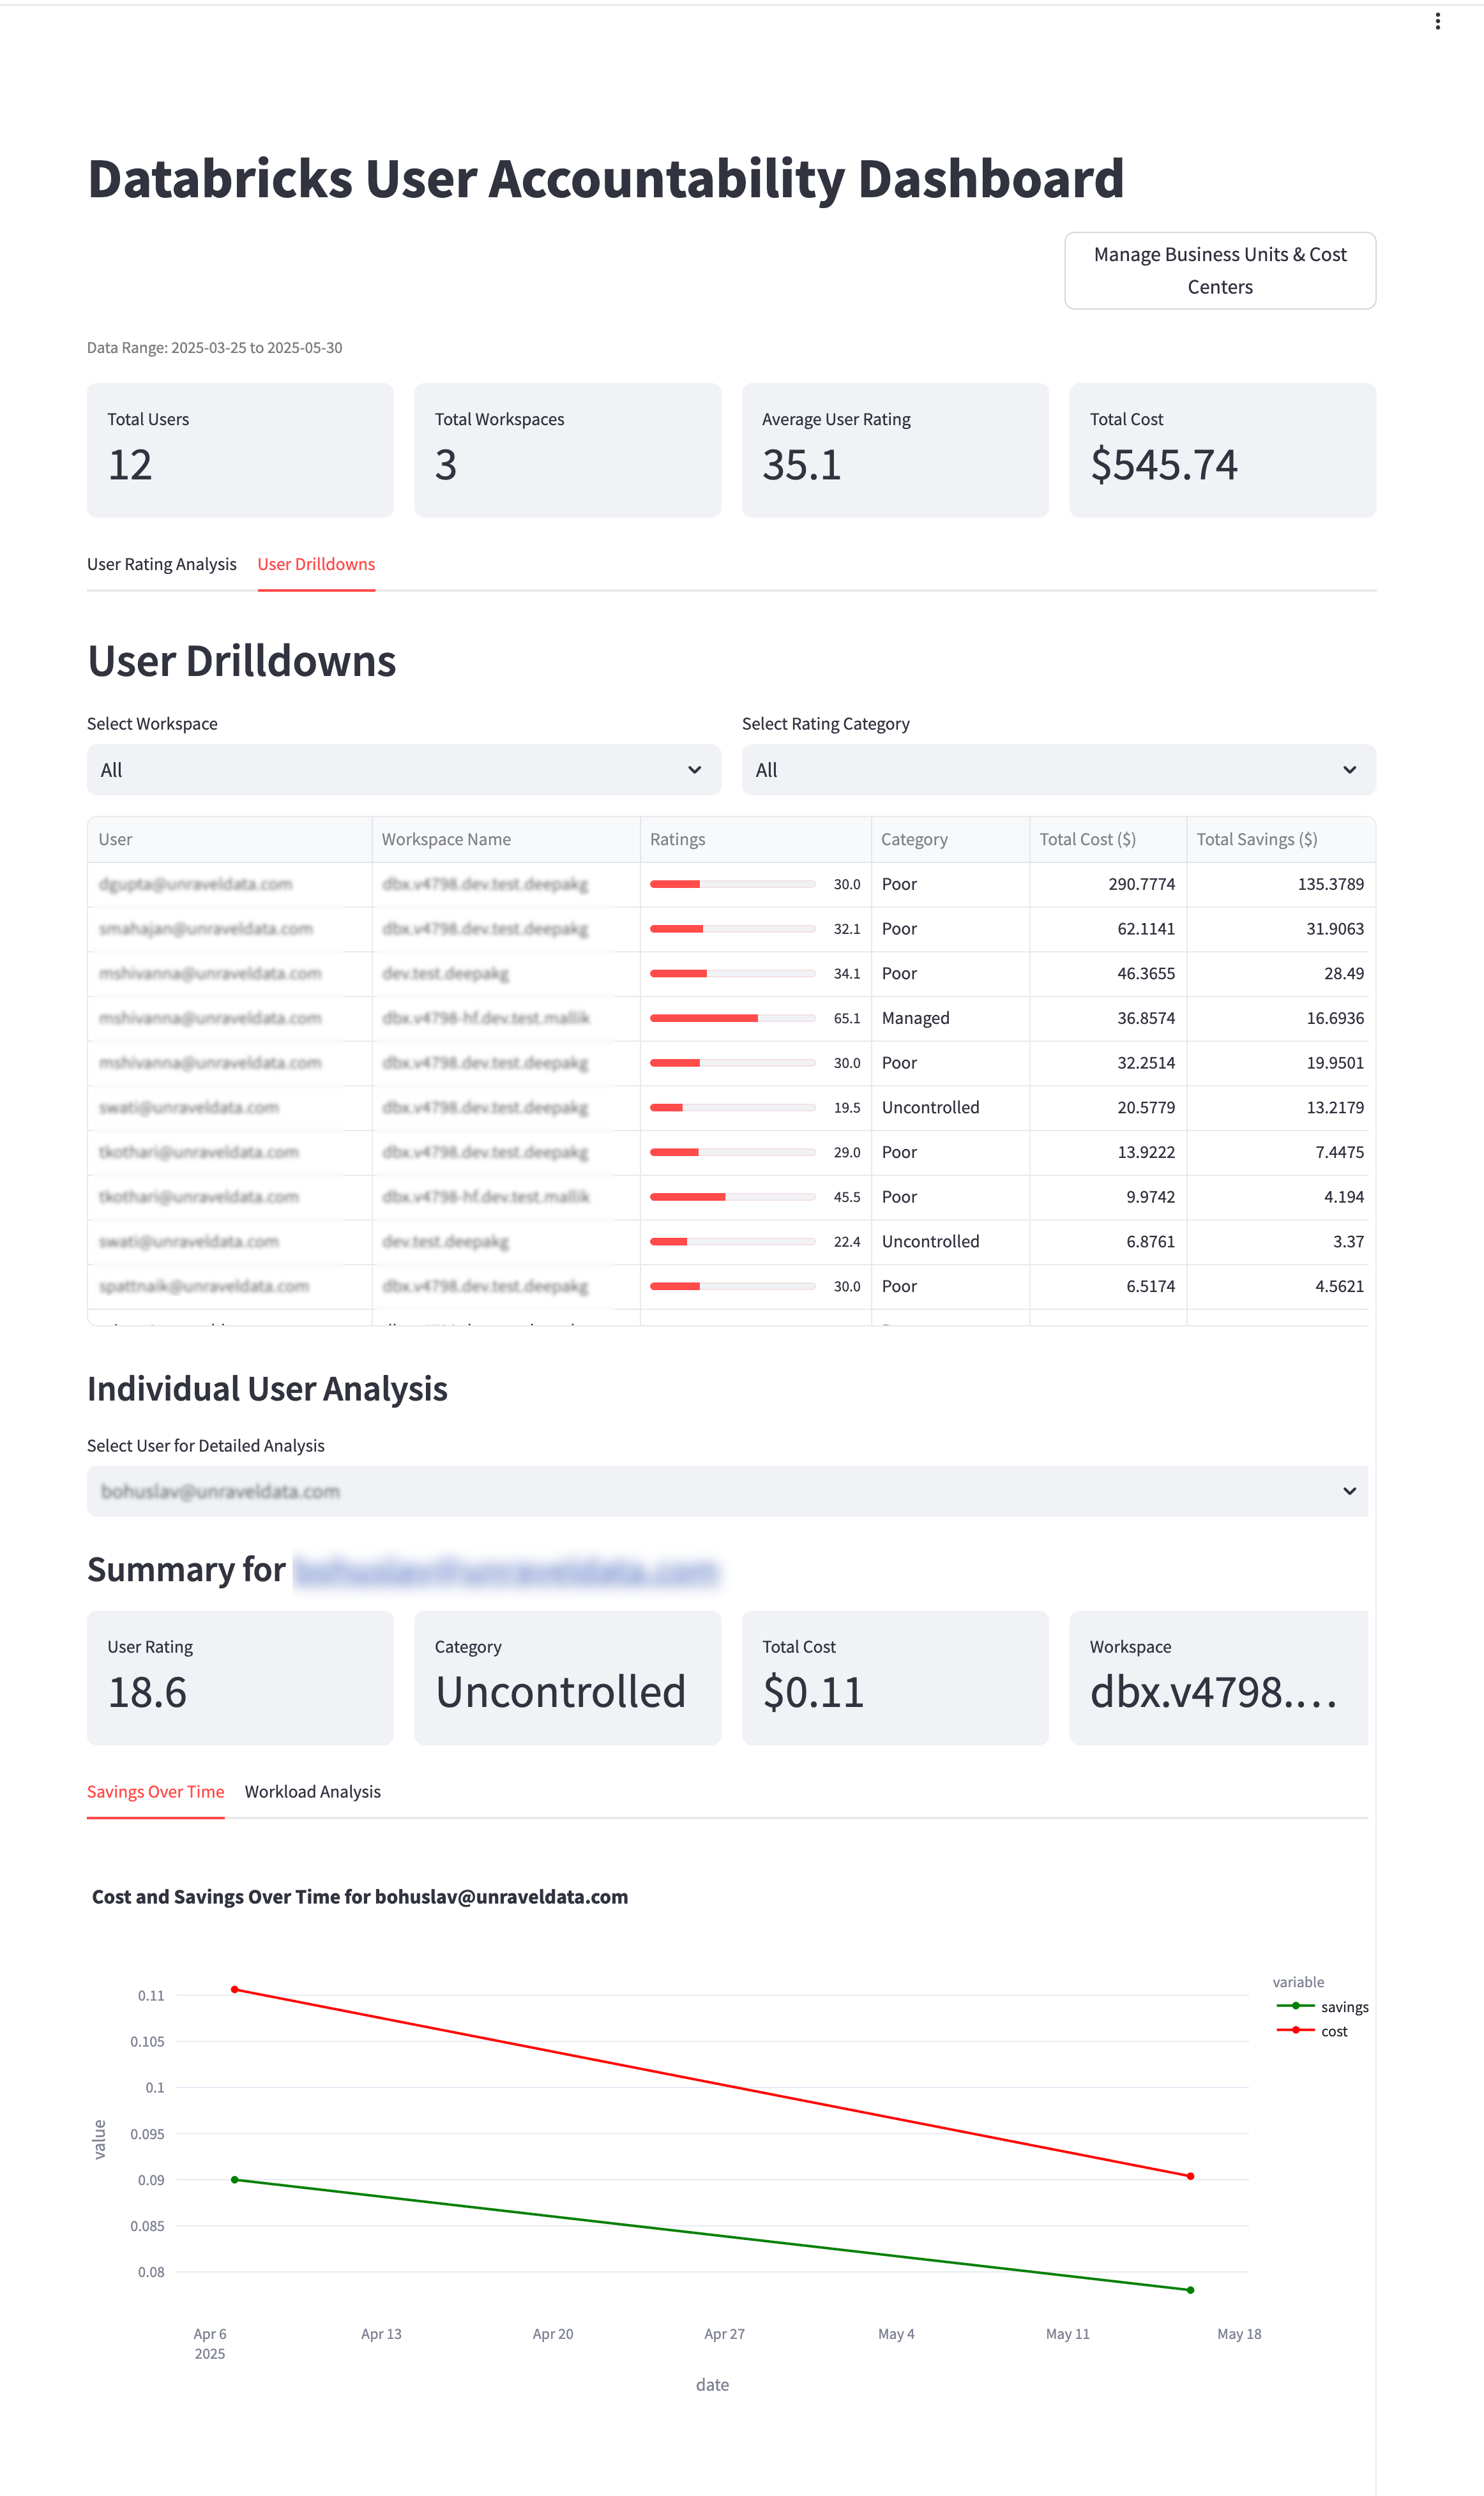Select the Uncontrolled category summary card
The image size is (1484, 2496).
click(x=567, y=1678)
